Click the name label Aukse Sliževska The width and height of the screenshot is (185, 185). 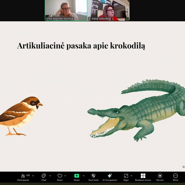click(x=100, y=18)
